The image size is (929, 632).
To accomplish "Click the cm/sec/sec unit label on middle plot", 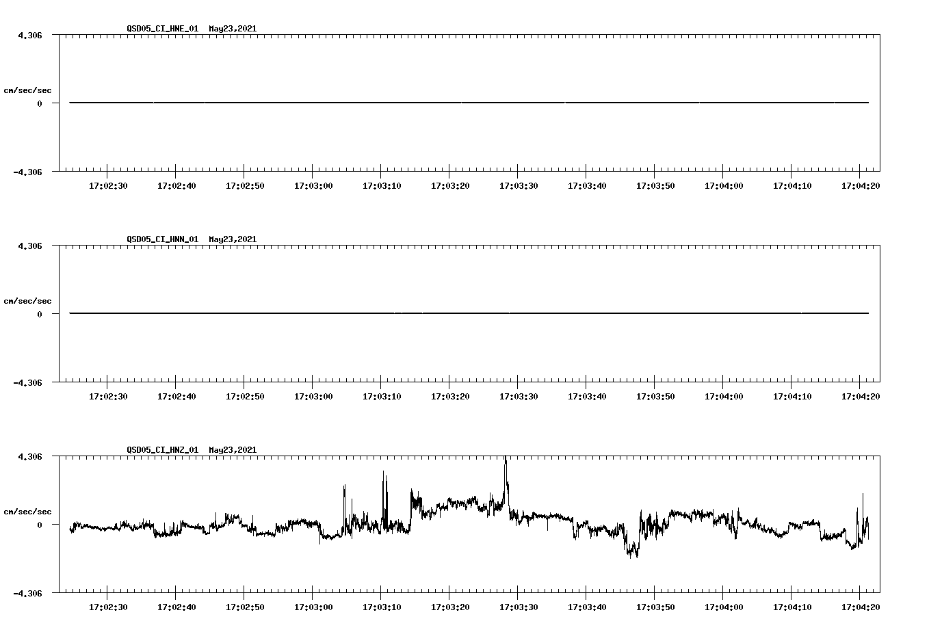I will click(28, 300).
